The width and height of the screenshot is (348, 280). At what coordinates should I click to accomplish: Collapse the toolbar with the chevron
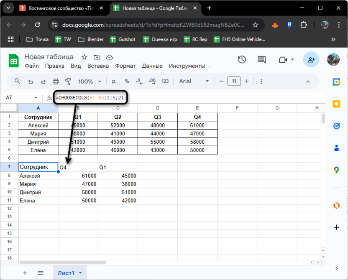(308, 81)
